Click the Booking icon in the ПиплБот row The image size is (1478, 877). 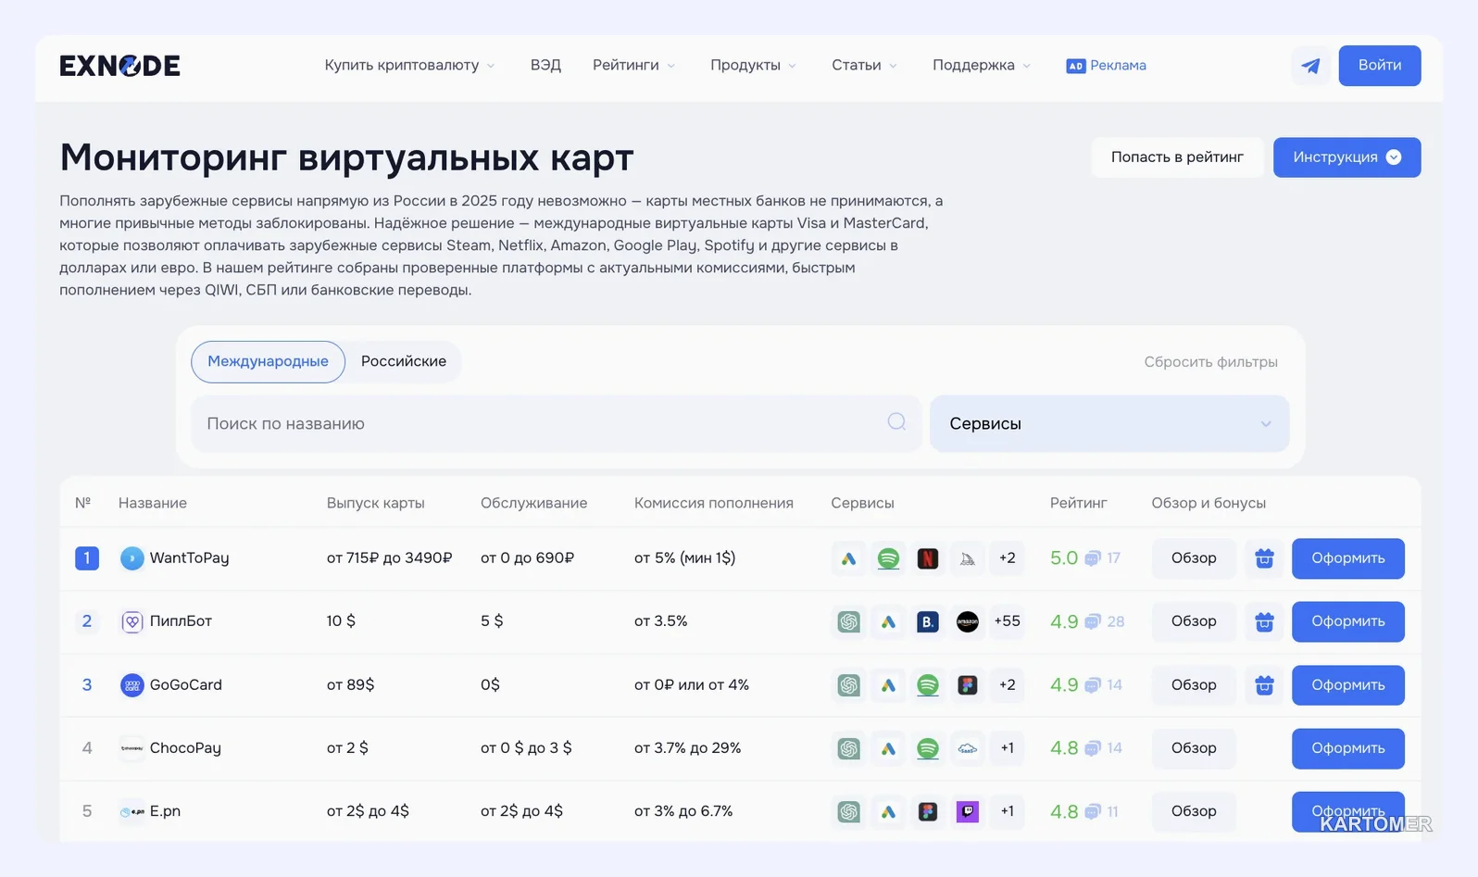pyautogui.click(x=928, y=621)
